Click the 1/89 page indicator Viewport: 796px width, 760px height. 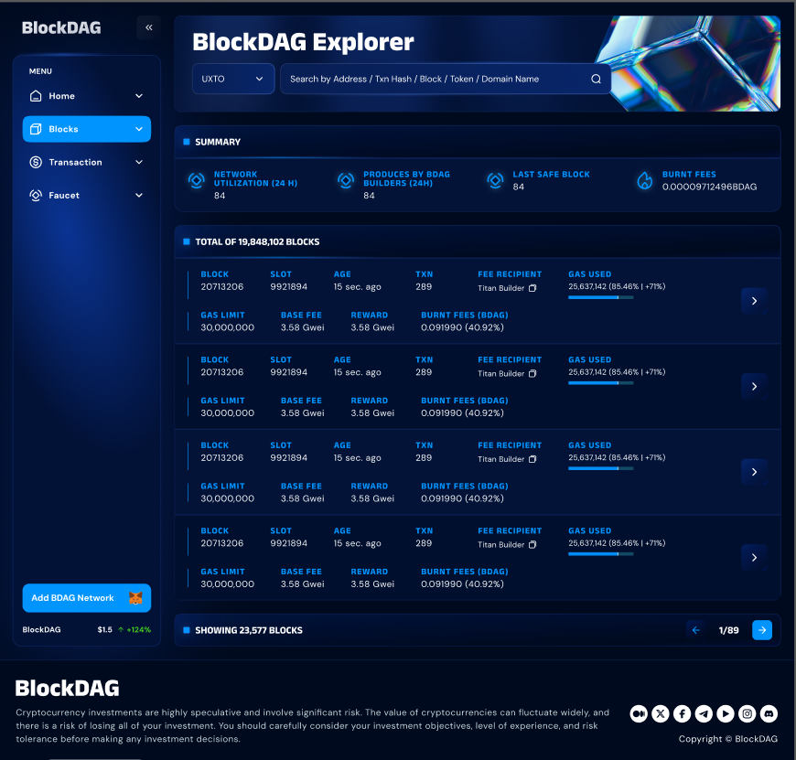click(728, 630)
